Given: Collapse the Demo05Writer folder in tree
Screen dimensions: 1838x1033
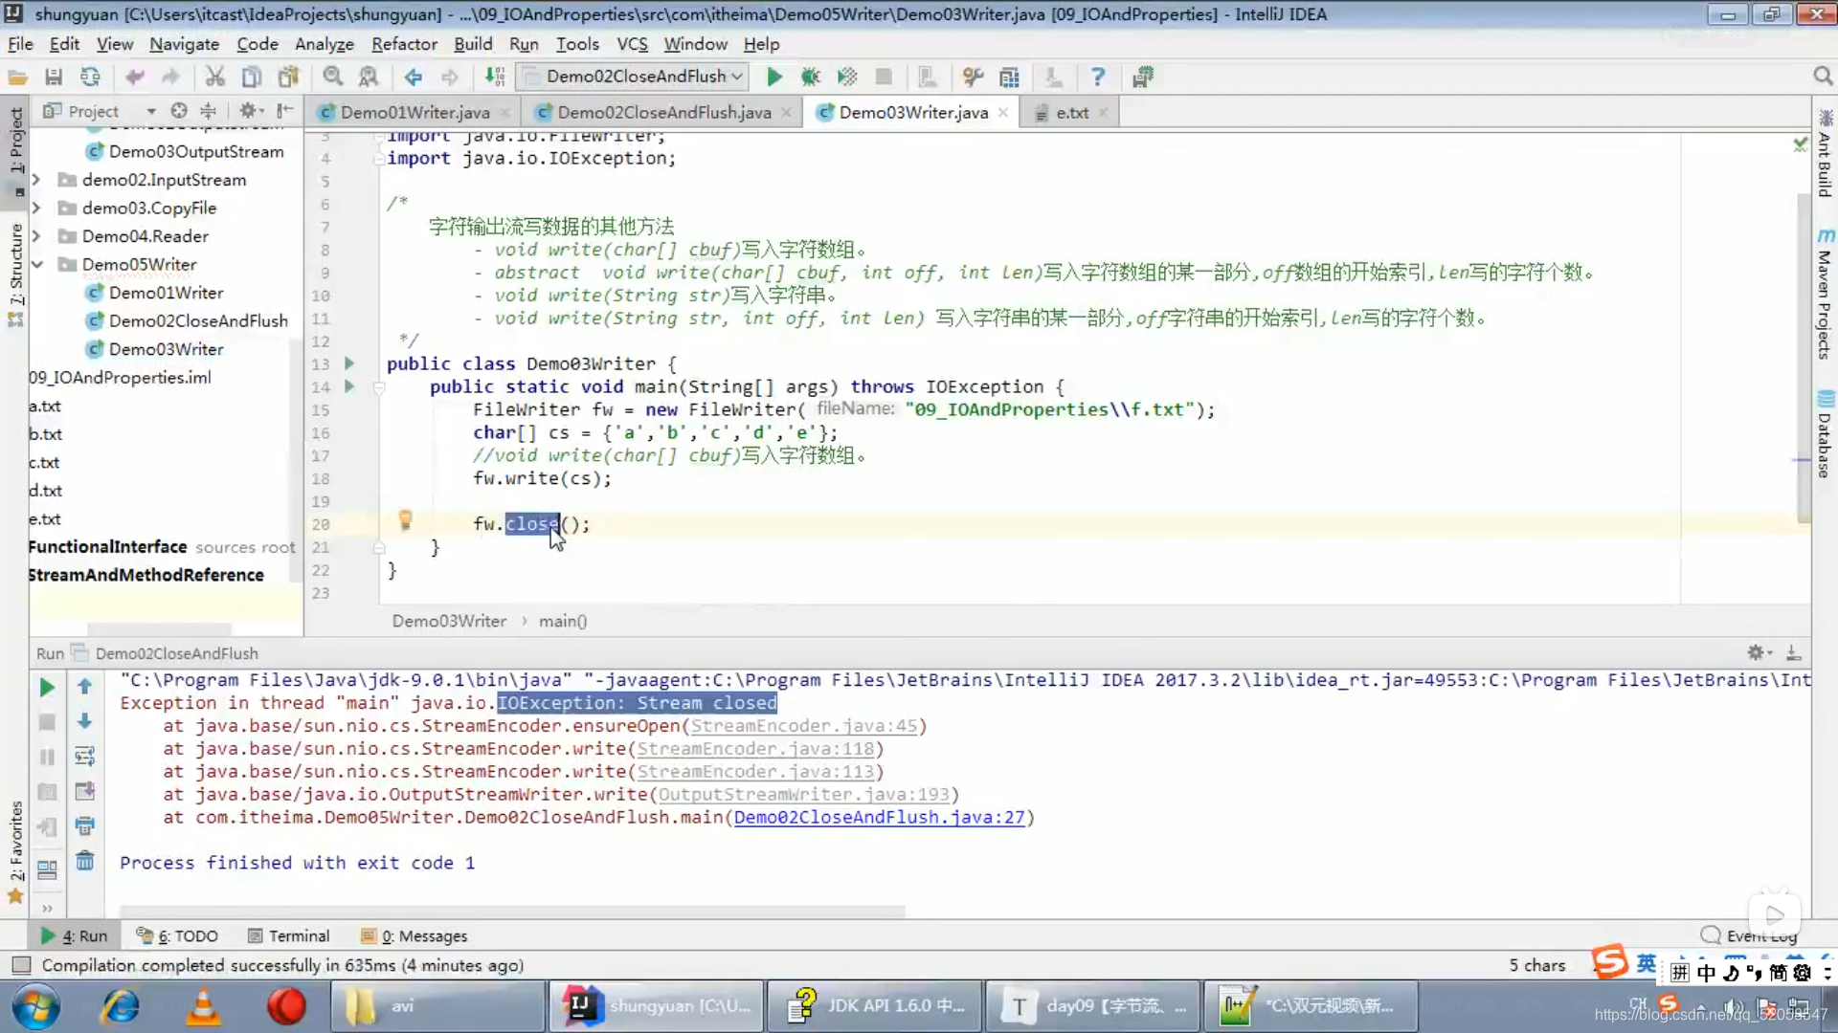Looking at the screenshot, I should (37, 264).
